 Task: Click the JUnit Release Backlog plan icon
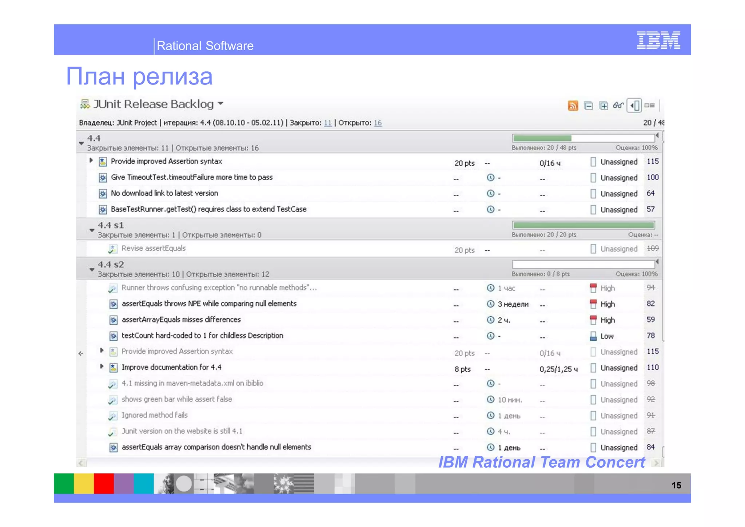tap(85, 104)
